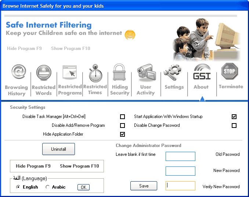Click the Language group label

30,178
